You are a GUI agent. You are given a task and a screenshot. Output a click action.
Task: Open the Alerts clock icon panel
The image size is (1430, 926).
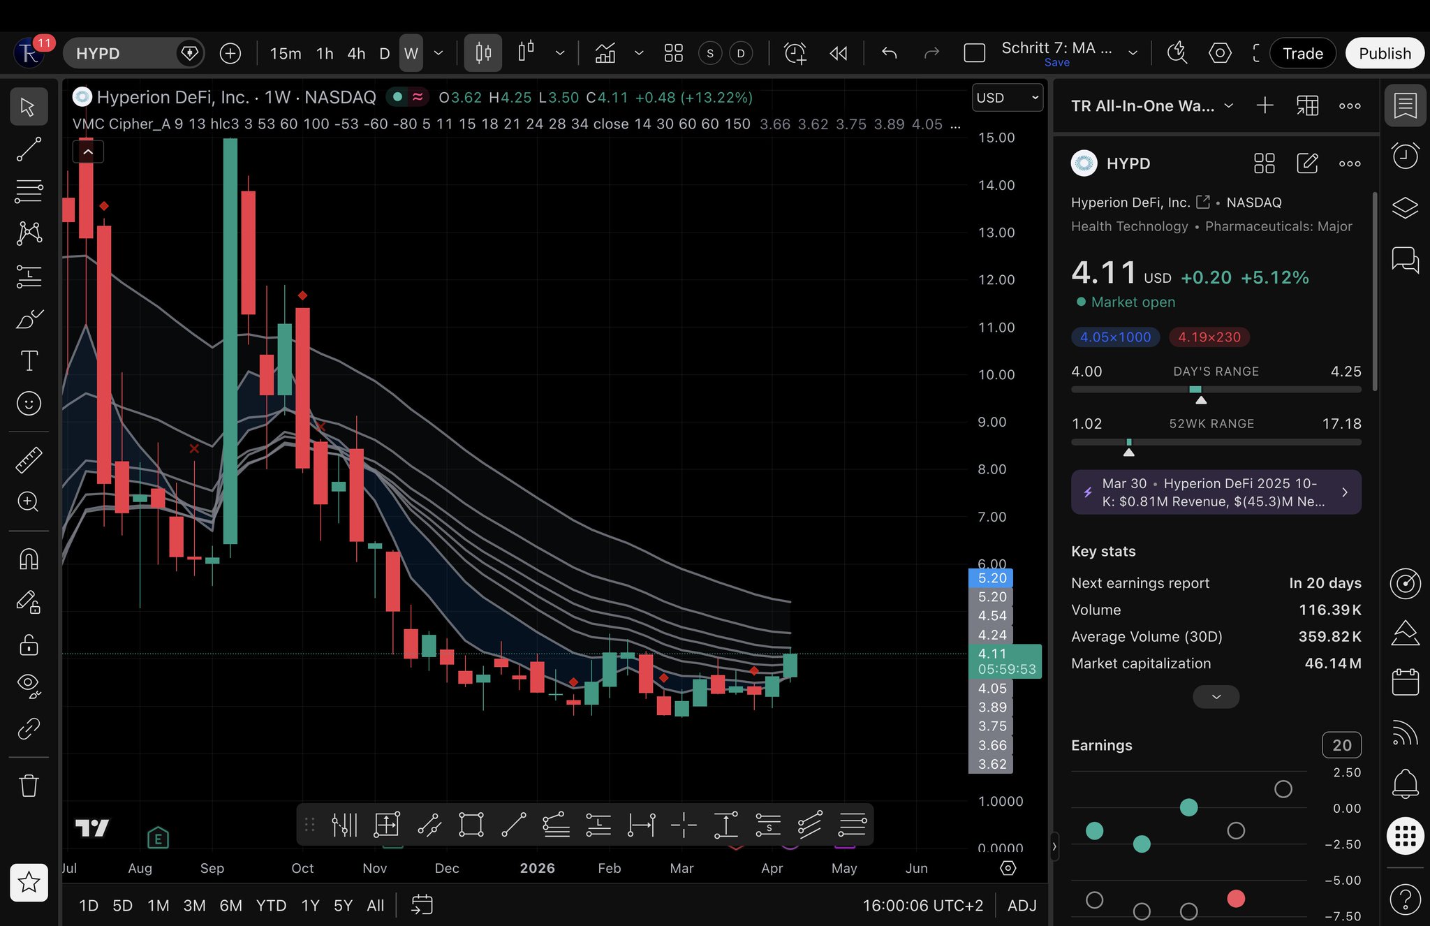click(1405, 155)
